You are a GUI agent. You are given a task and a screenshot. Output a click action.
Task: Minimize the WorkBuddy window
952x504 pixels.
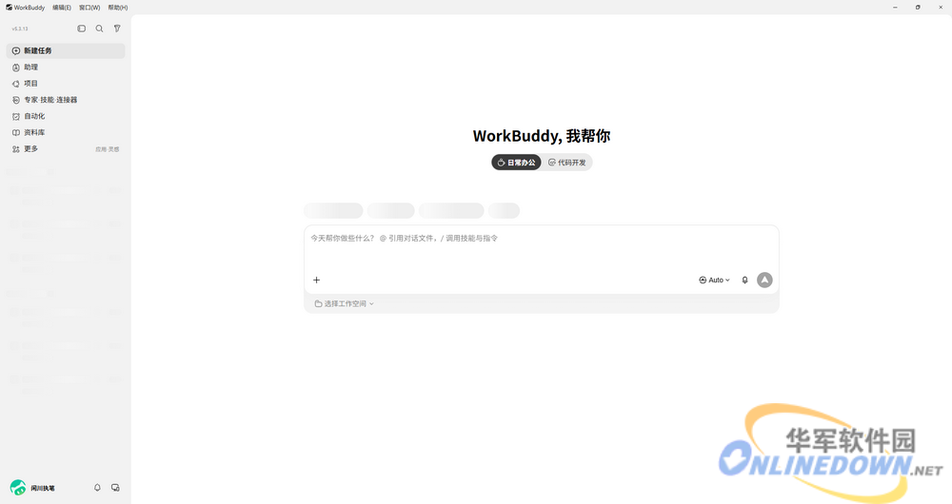click(895, 8)
